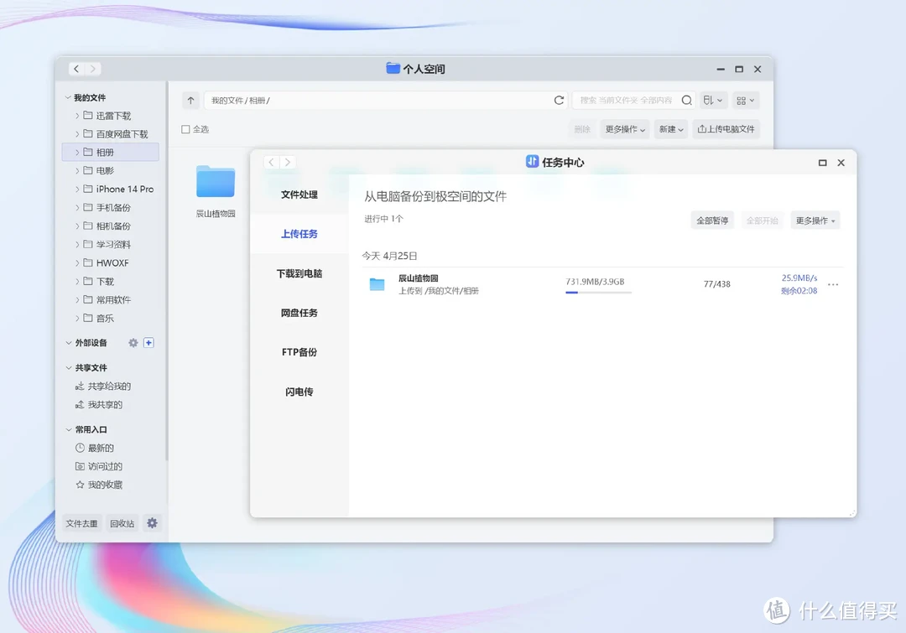Switch to the 下载到电脑 tab
The height and width of the screenshot is (633, 906).
(x=298, y=273)
